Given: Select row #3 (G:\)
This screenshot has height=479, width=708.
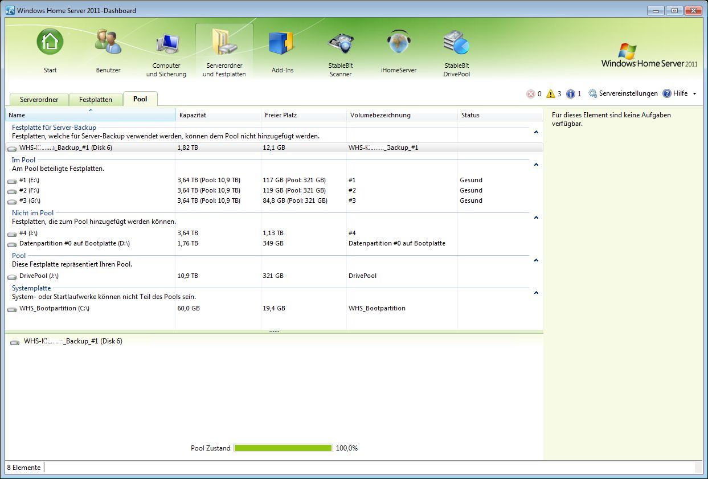Looking at the screenshot, I should pyautogui.click(x=274, y=200).
